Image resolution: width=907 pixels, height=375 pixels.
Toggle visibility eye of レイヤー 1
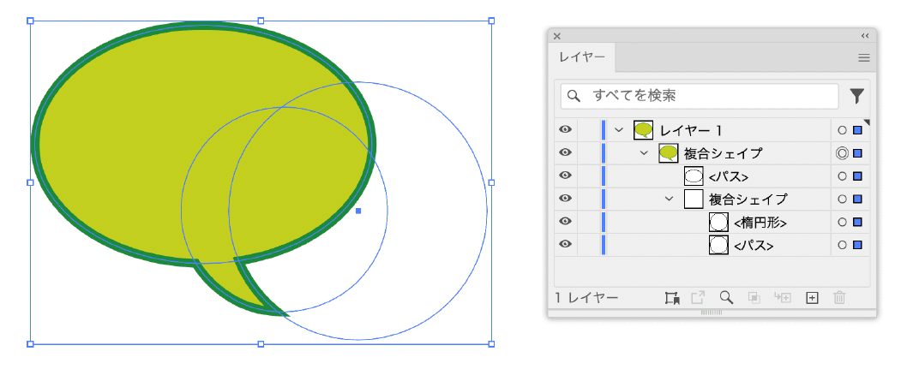pos(565,130)
